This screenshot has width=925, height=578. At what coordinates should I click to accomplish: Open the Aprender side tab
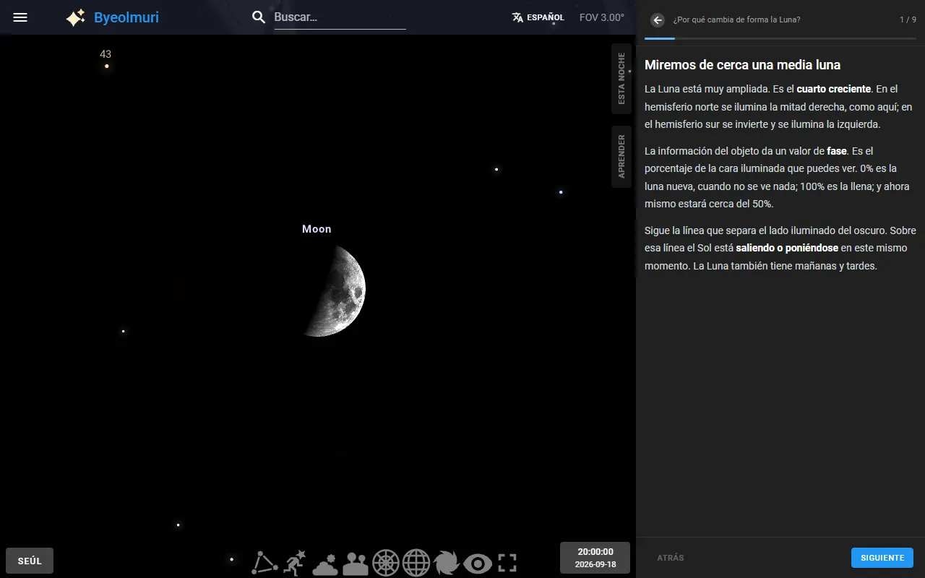621,157
